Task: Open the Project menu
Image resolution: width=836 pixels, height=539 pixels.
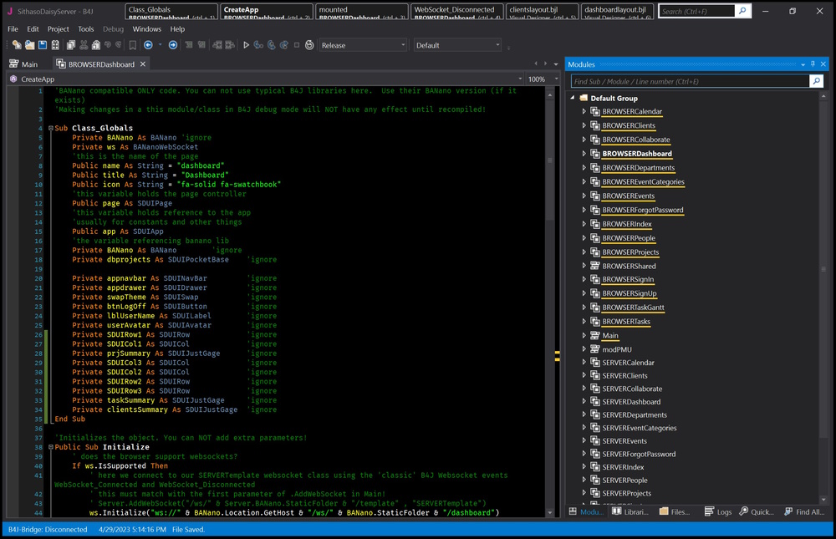Action: pos(59,28)
